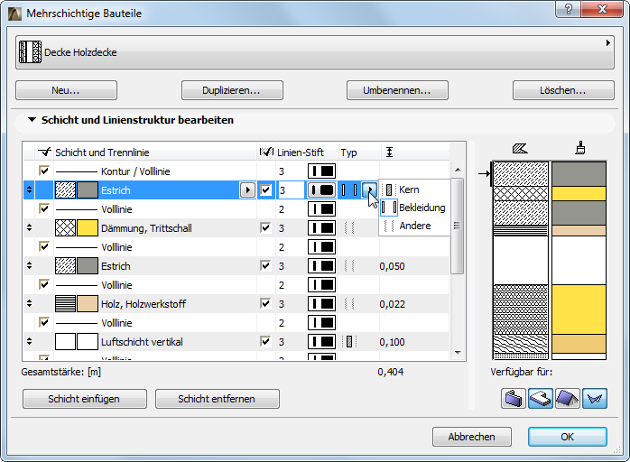Confirm dialog with OK button

click(x=568, y=437)
